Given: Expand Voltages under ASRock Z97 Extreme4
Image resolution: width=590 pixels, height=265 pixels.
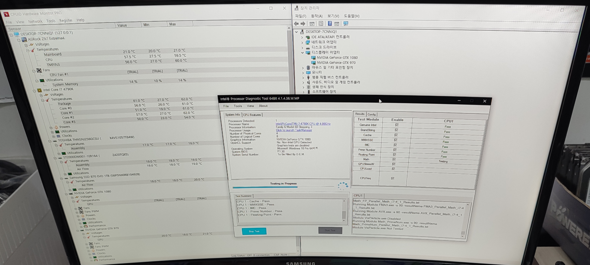Looking at the screenshot, I should point(26,45).
